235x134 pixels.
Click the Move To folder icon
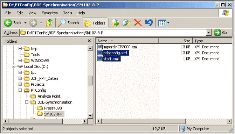(x=115, y=23)
